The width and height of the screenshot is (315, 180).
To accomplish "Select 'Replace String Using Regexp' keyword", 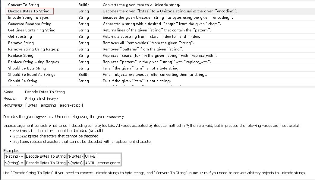I will point(33,62).
